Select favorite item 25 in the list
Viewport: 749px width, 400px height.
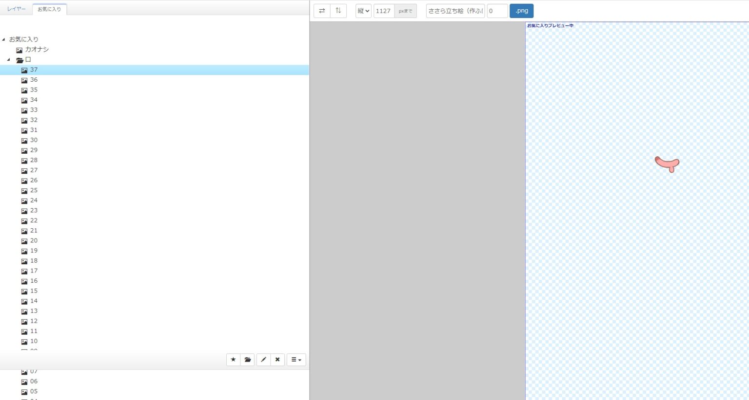tap(34, 190)
